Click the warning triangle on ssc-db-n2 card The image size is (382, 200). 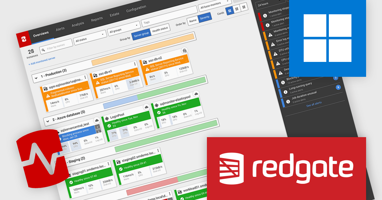(x=147, y=69)
